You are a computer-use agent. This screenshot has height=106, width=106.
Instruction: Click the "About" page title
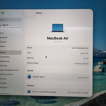pyautogui.click(x=39, y=13)
